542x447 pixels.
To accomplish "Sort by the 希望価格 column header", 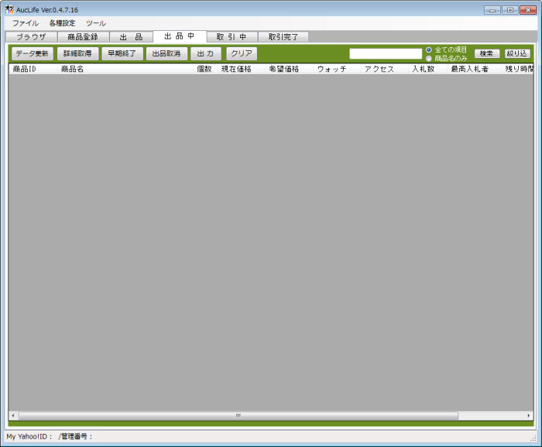I will point(289,69).
